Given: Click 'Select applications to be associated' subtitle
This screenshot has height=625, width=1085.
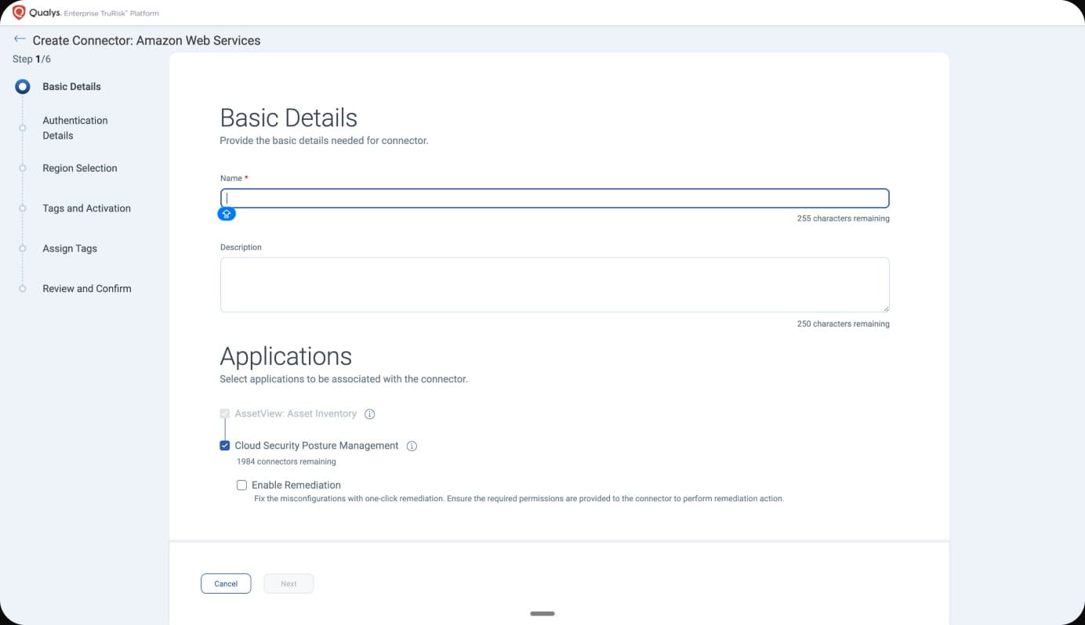Looking at the screenshot, I should 343,379.
